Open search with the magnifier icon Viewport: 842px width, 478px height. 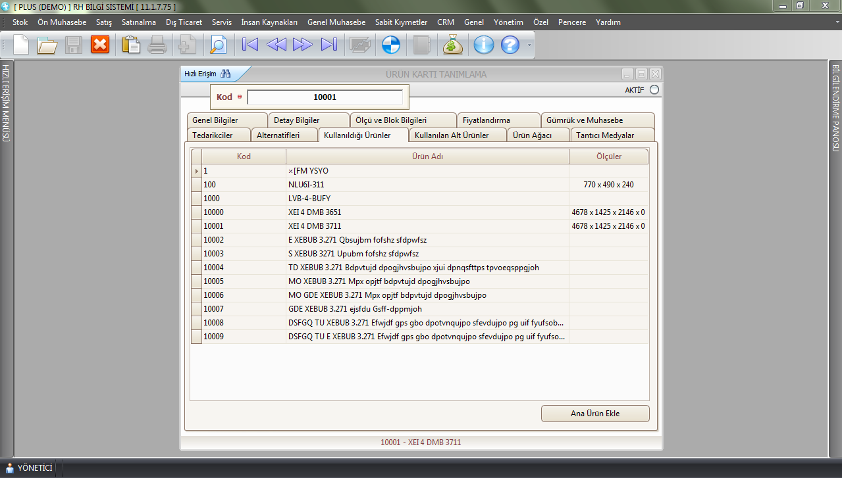[x=217, y=45]
